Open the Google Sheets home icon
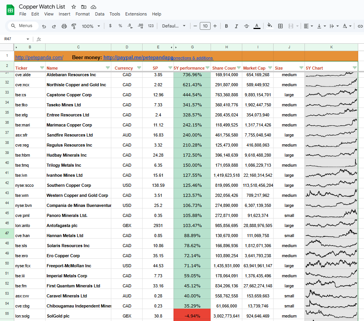This screenshot has width=364, height=321. [x=10, y=10]
